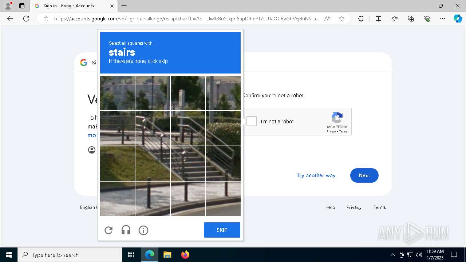Screen dimensions: 466x262
Task: Reload the reCAPTCHA challenge
Action: click(108, 230)
